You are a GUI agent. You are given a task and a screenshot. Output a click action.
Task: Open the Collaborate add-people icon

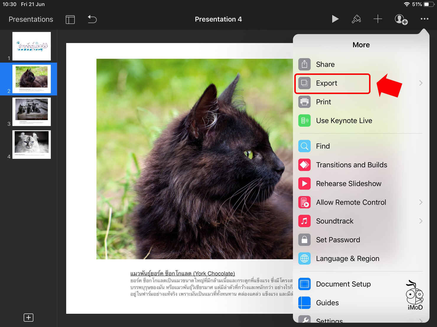[401, 19]
